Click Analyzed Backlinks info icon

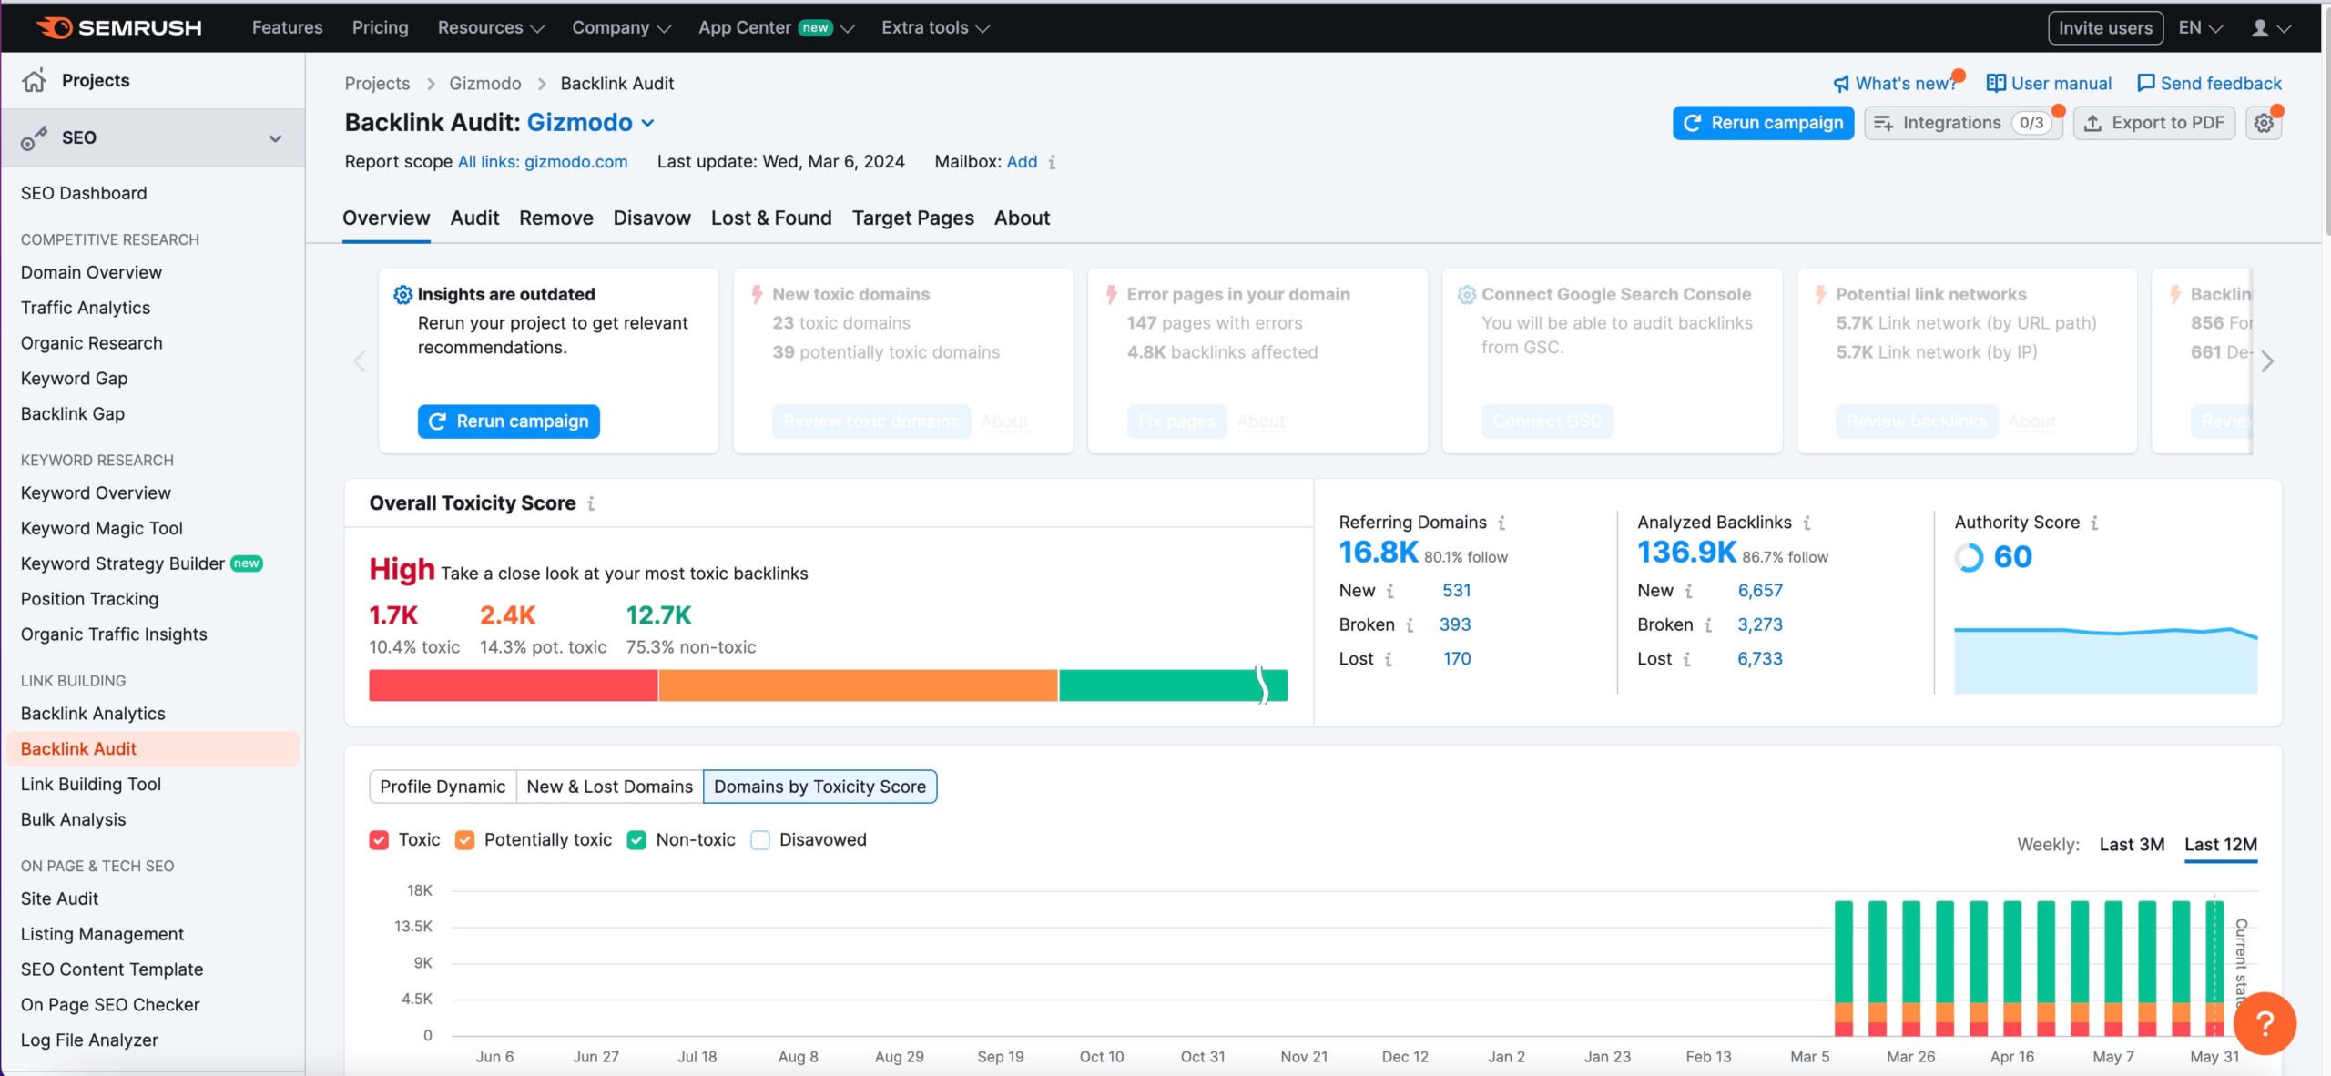[x=1807, y=523]
